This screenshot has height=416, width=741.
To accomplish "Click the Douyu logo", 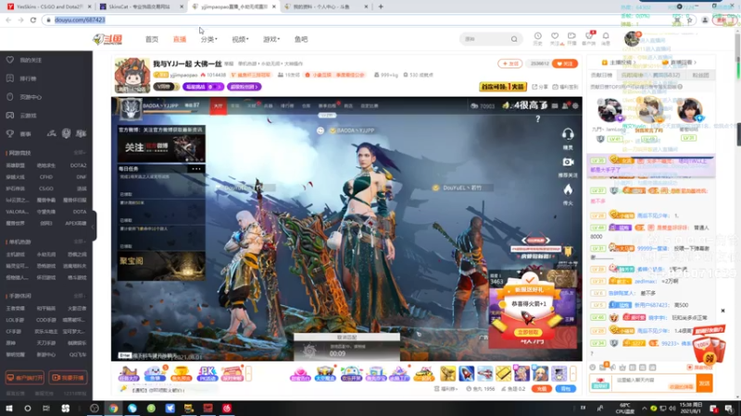I will tap(107, 39).
